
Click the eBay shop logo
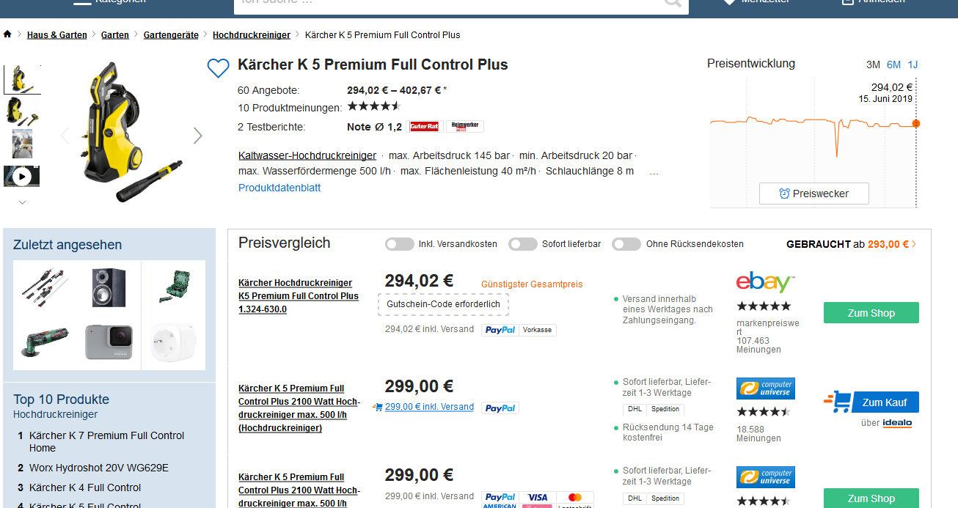(765, 282)
